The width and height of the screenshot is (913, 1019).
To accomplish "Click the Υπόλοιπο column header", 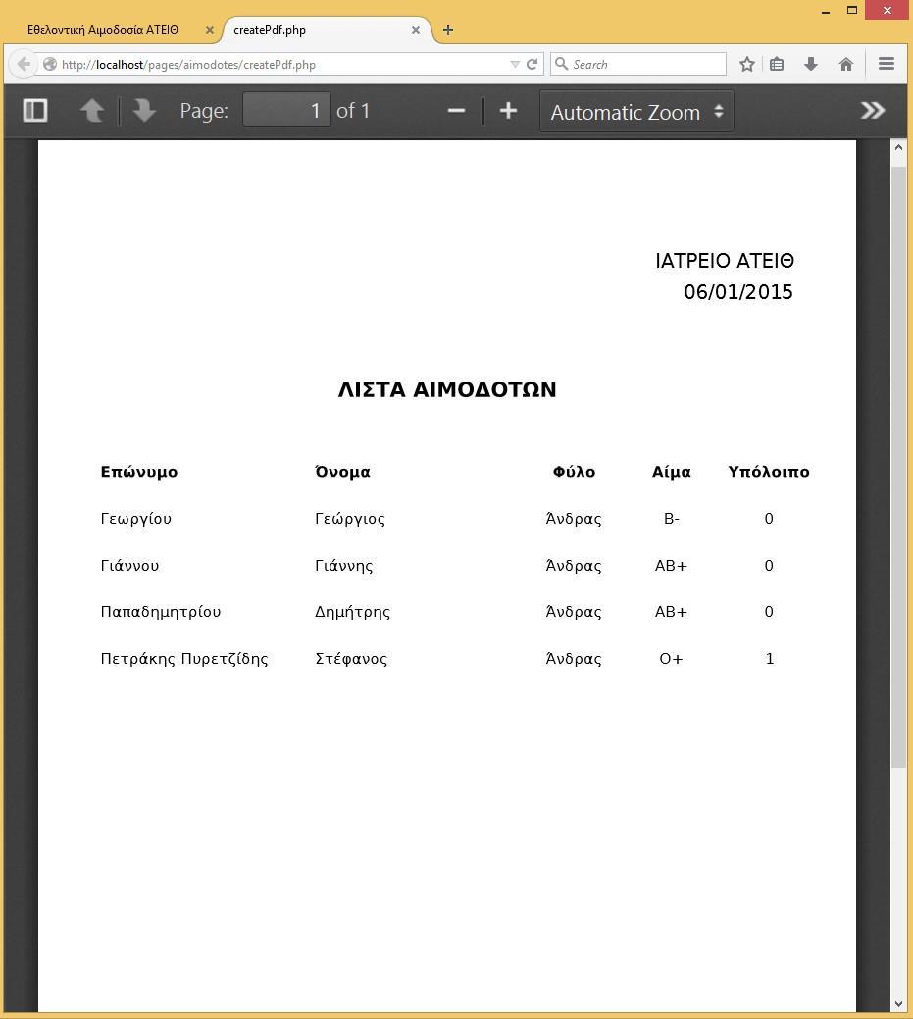I will 769,471.
